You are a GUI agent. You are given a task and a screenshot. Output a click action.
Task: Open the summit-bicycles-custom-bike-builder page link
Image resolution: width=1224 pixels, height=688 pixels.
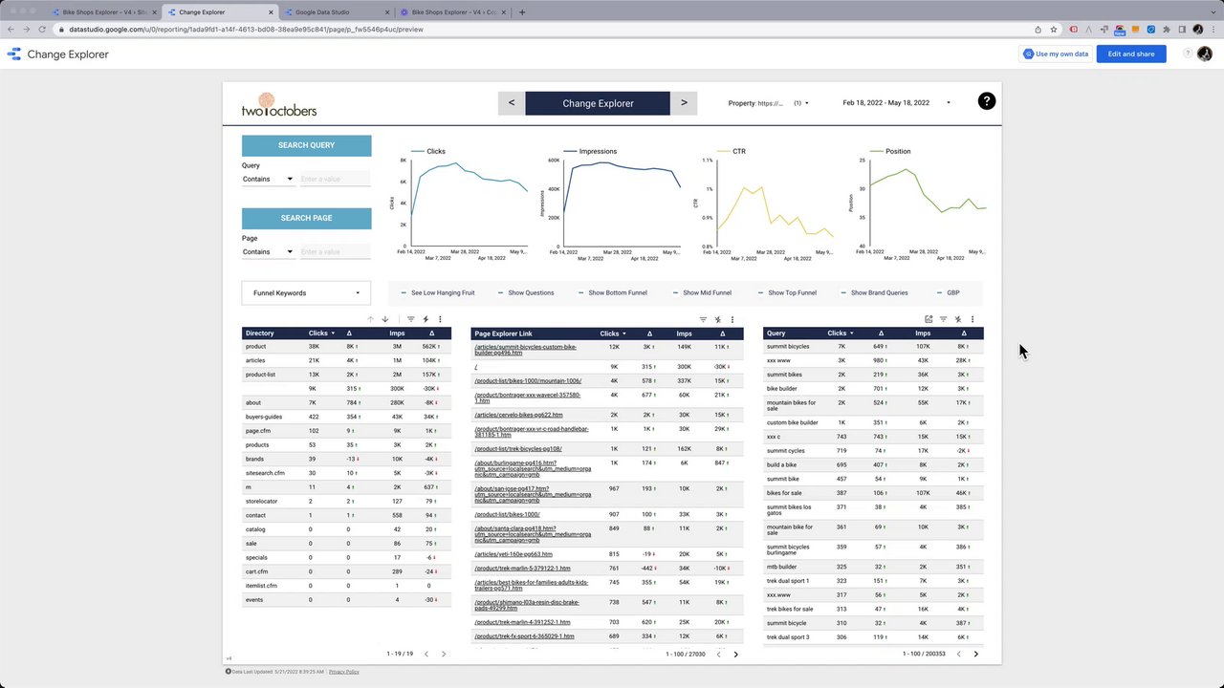tap(526, 350)
